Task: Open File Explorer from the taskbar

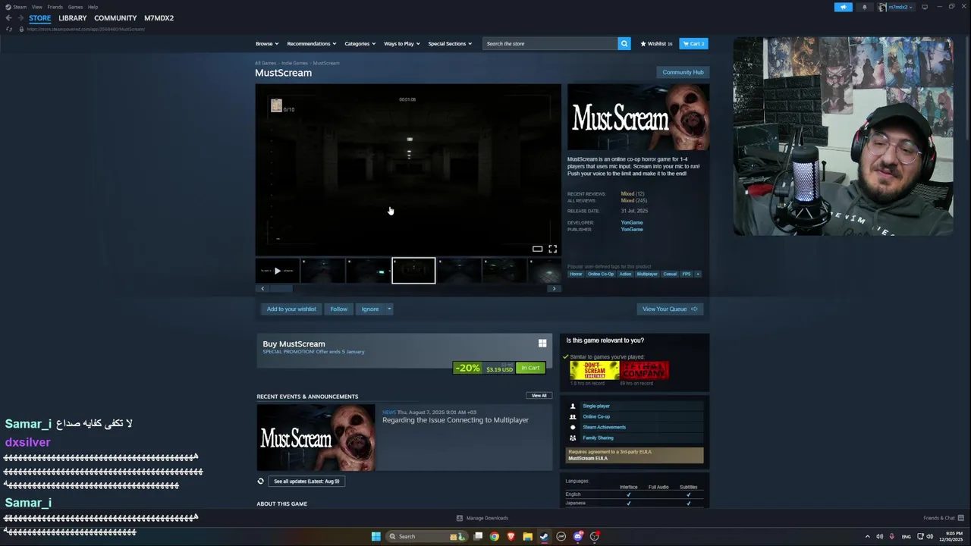Action: (527, 536)
